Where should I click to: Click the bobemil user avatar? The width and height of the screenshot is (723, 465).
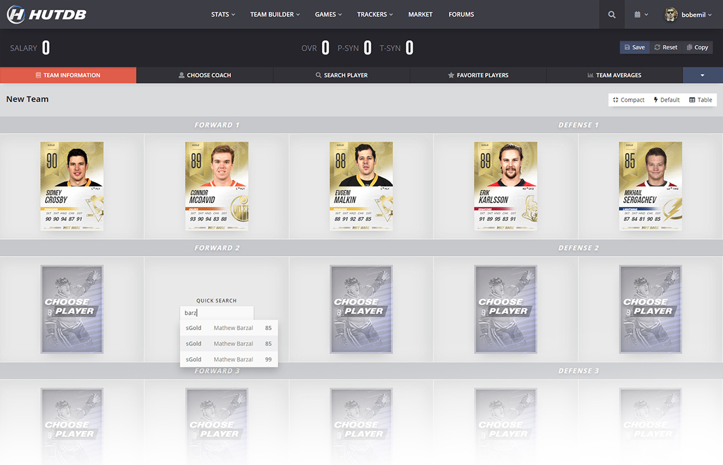(x=671, y=15)
